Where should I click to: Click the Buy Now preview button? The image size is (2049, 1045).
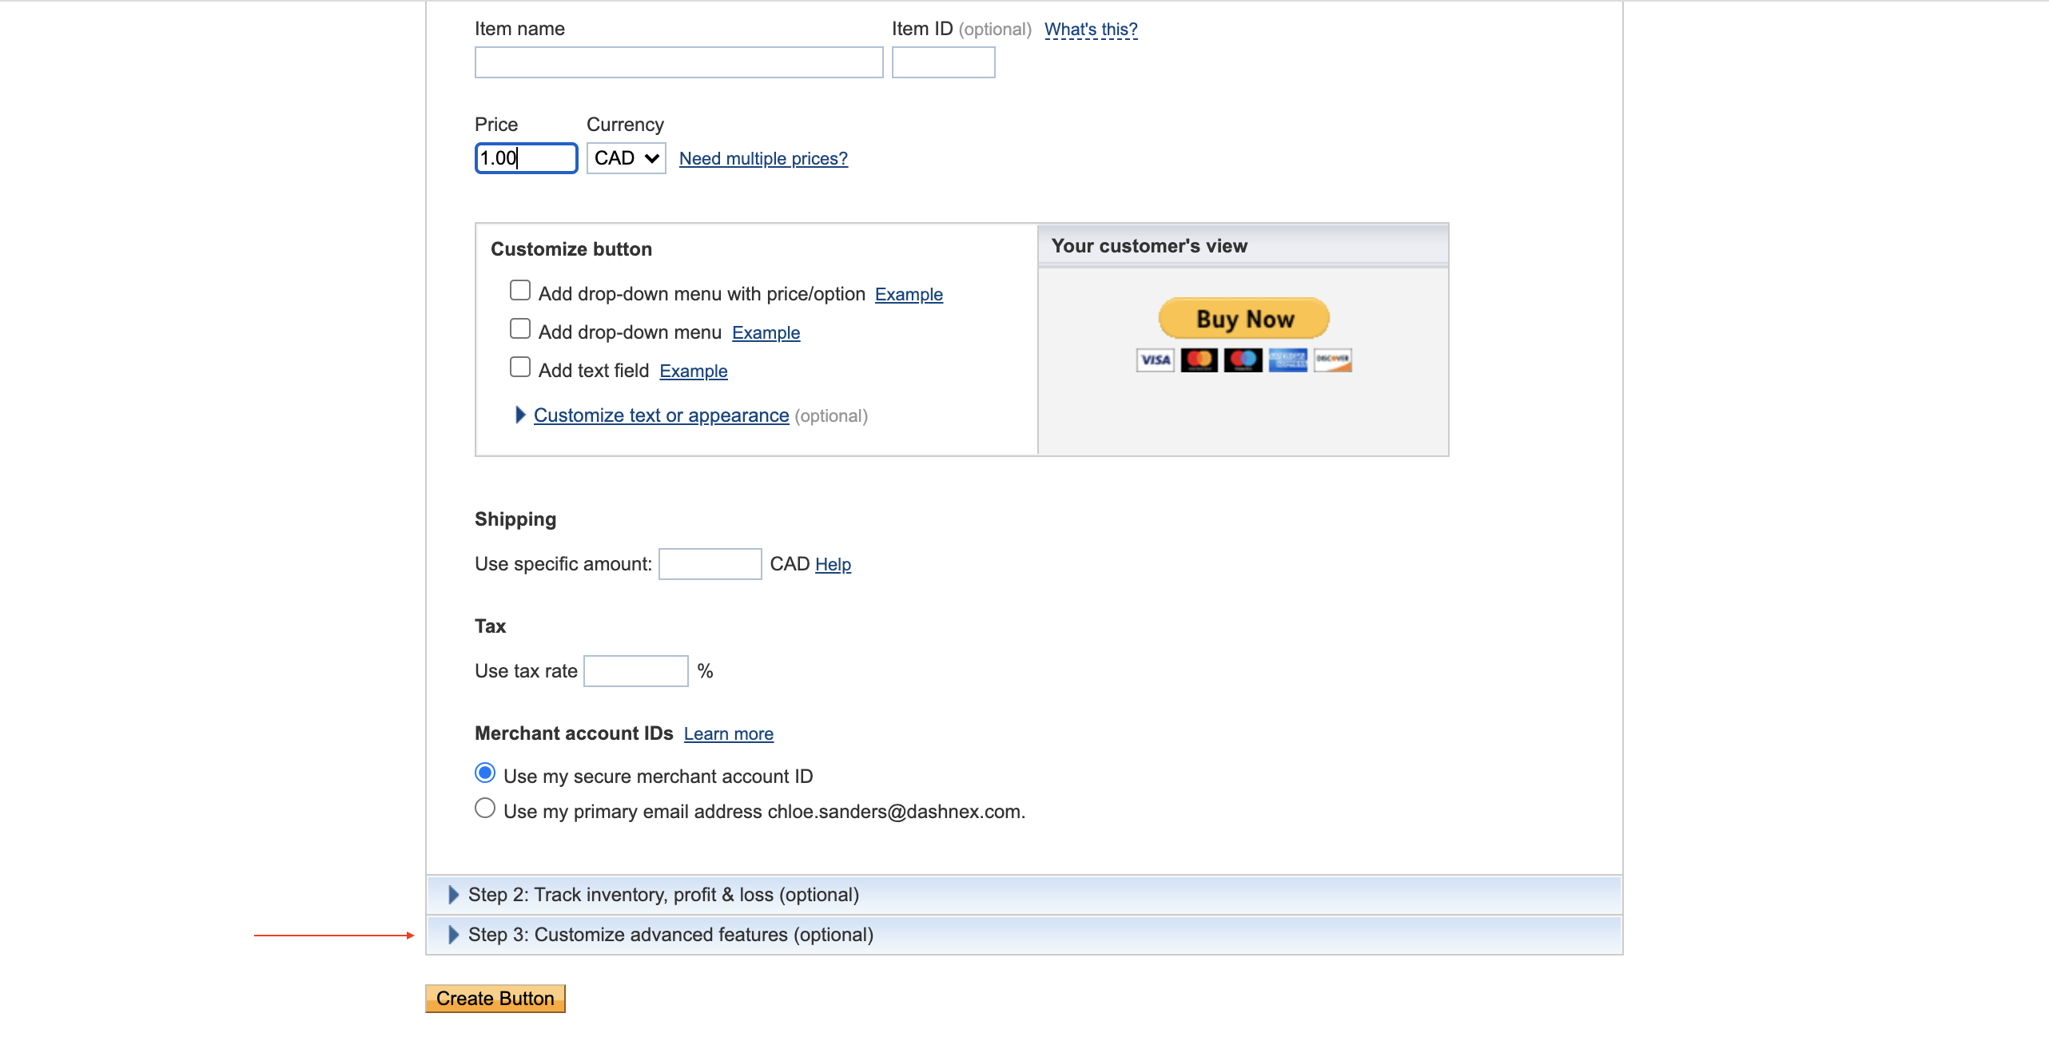pyautogui.click(x=1243, y=319)
